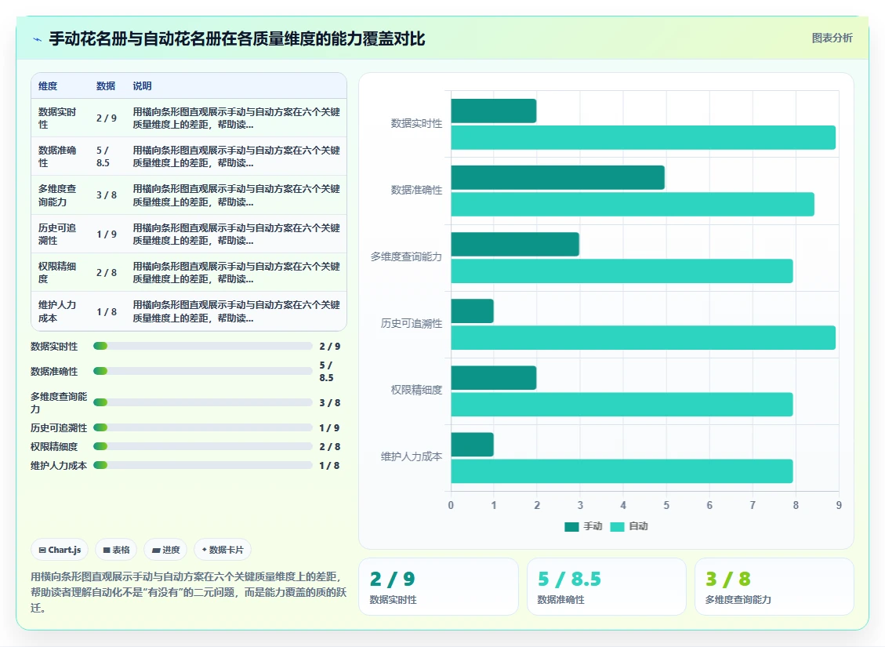Click the 数据实时性 progress bar
This screenshot has height=647, width=885.
point(202,346)
